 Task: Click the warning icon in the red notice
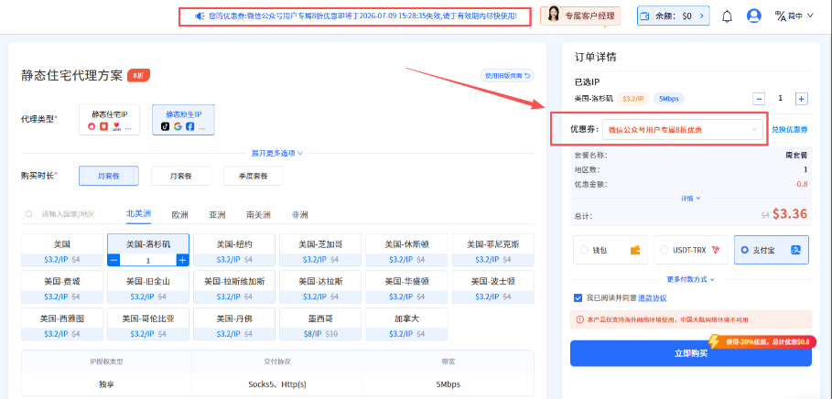pyautogui.click(x=579, y=320)
